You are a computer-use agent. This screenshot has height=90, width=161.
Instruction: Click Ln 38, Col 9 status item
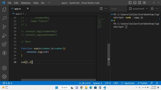tap(85, 83)
